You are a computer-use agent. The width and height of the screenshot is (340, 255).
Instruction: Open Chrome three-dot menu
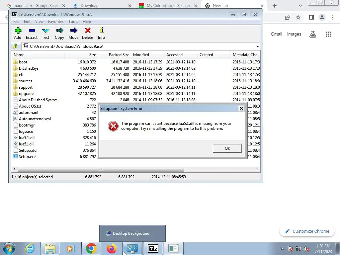pyautogui.click(x=333, y=17)
